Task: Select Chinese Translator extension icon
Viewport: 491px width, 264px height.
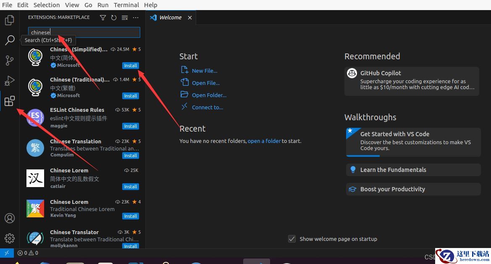Action: click(x=35, y=238)
